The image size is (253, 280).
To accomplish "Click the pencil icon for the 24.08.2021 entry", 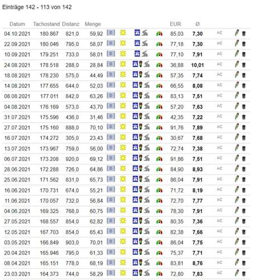I will 237,64.
